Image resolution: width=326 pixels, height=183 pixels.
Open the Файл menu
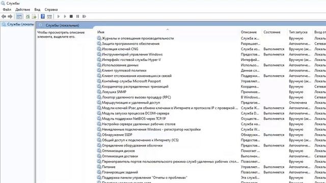click(x=7, y=10)
